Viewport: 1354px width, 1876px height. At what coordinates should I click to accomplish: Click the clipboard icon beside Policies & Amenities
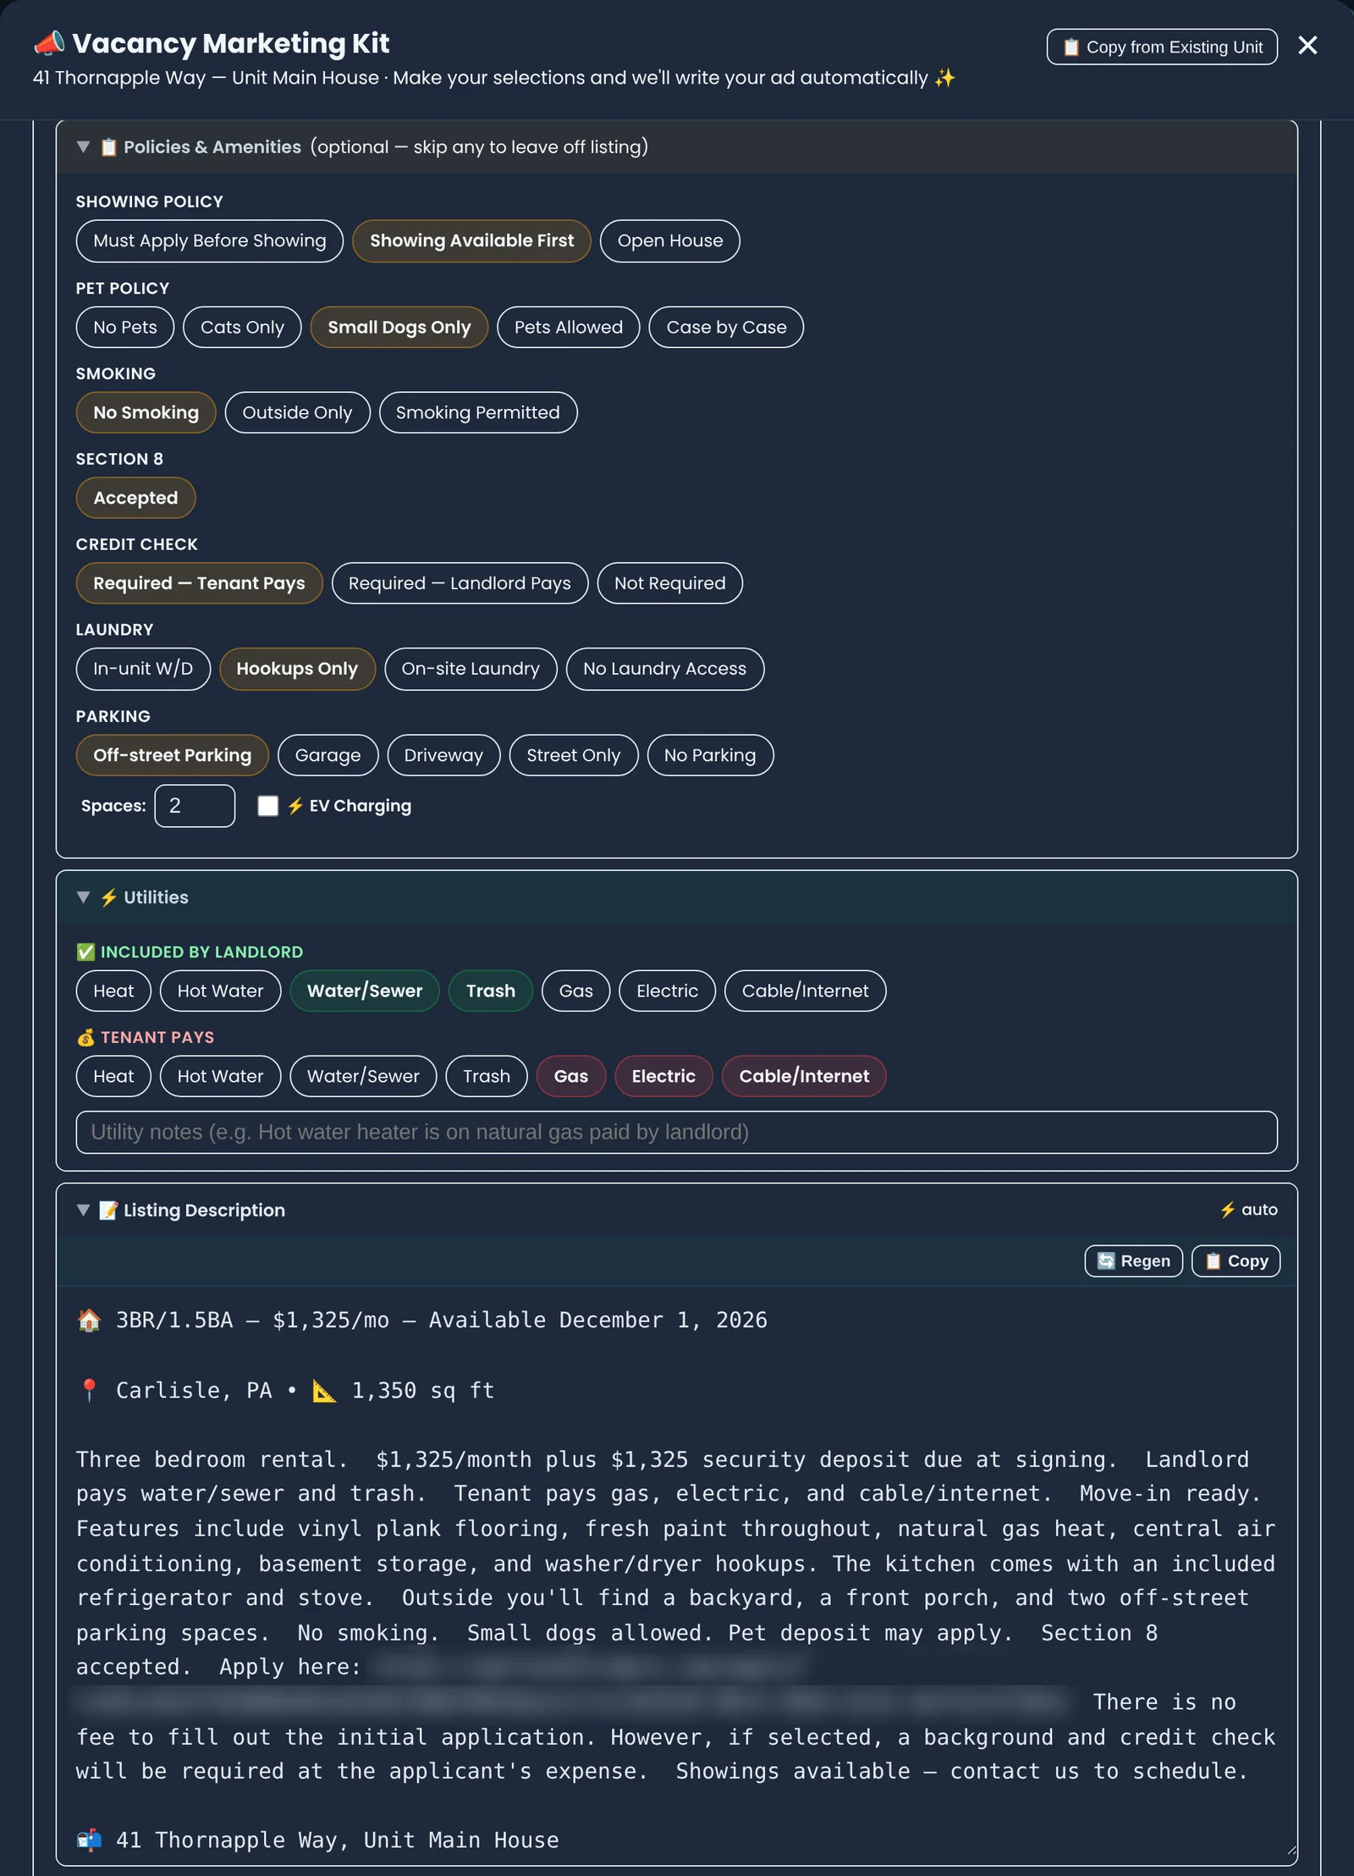coord(108,147)
